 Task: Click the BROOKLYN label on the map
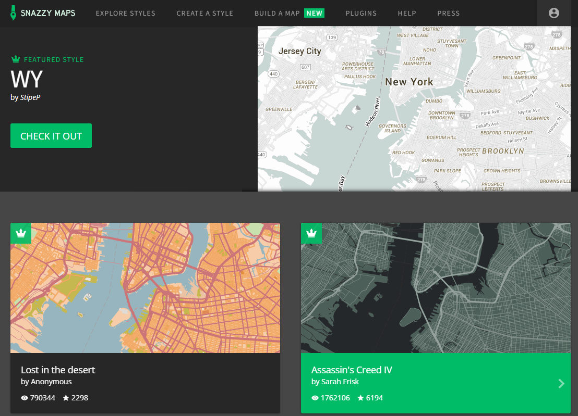[503, 151]
